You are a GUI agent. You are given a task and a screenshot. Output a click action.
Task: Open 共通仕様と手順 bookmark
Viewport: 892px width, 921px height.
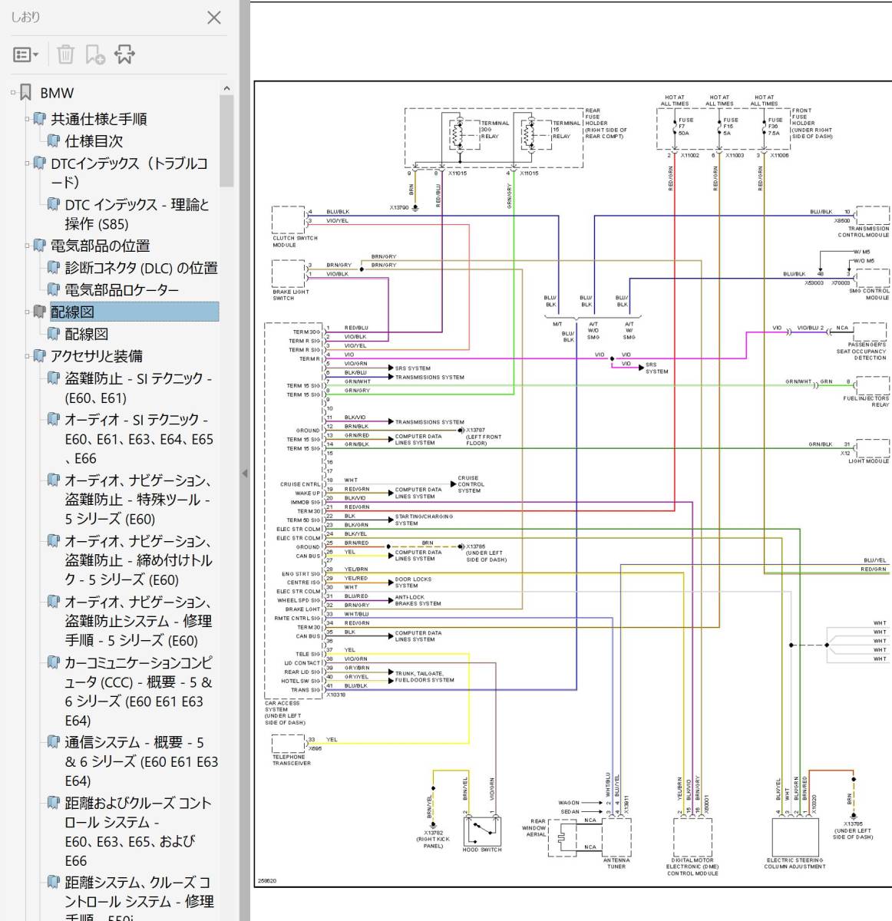(99, 119)
